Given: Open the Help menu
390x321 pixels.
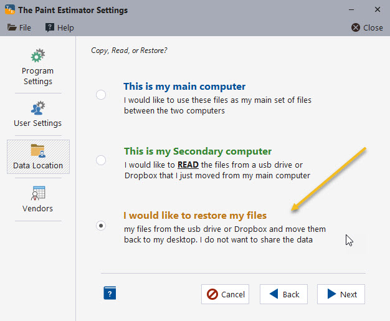Looking at the screenshot, I should (60, 27).
